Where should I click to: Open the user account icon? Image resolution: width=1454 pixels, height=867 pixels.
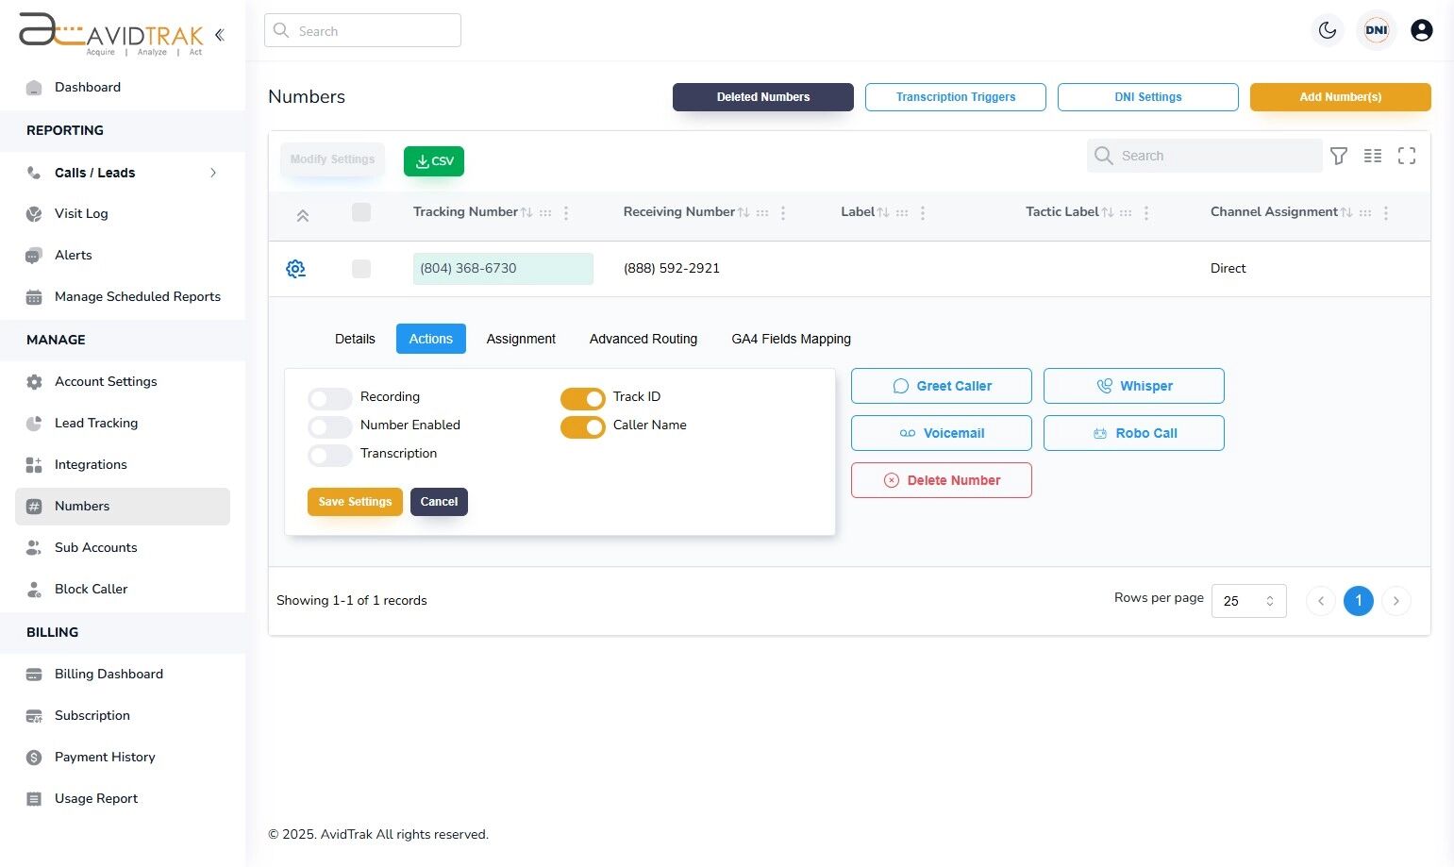[1421, 29]
